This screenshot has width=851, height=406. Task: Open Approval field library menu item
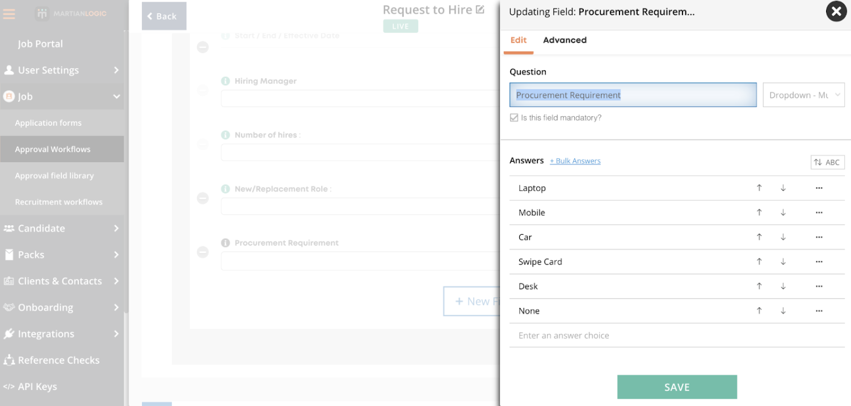coord(54,176)
